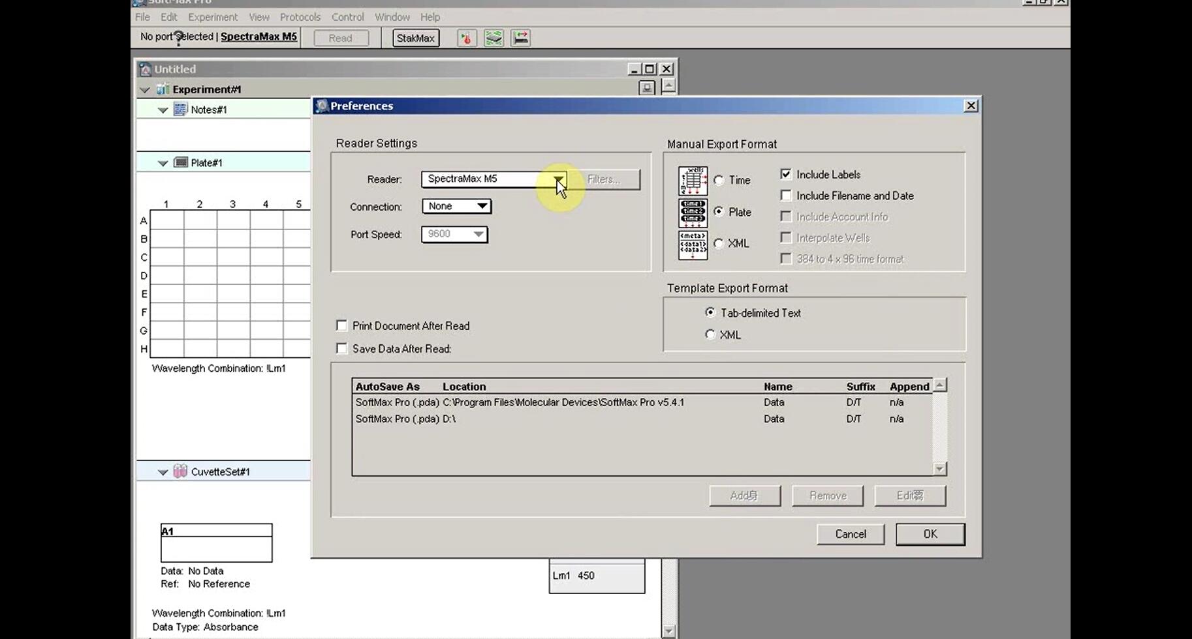Screen dimensions: 1192x639
Task: Click the small icon button in Experiment#1 header
Action: pyautogui.click(x=646, y=87)
